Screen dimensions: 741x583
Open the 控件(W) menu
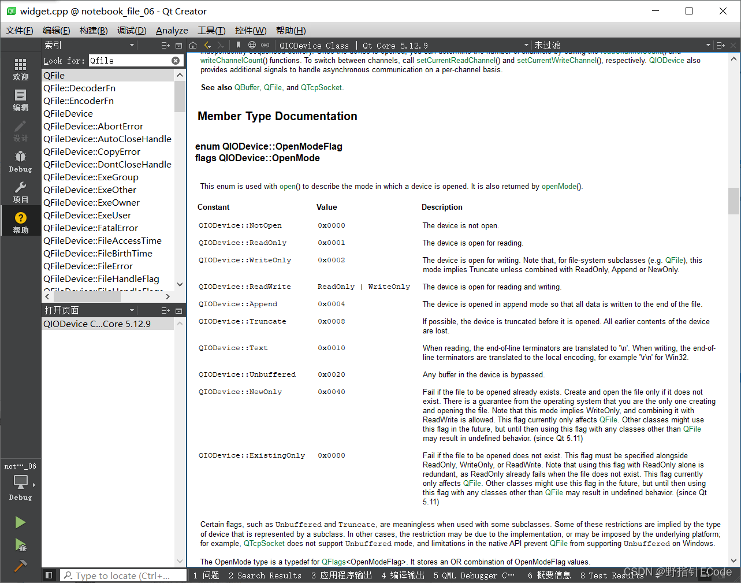[x=251, y=30]
